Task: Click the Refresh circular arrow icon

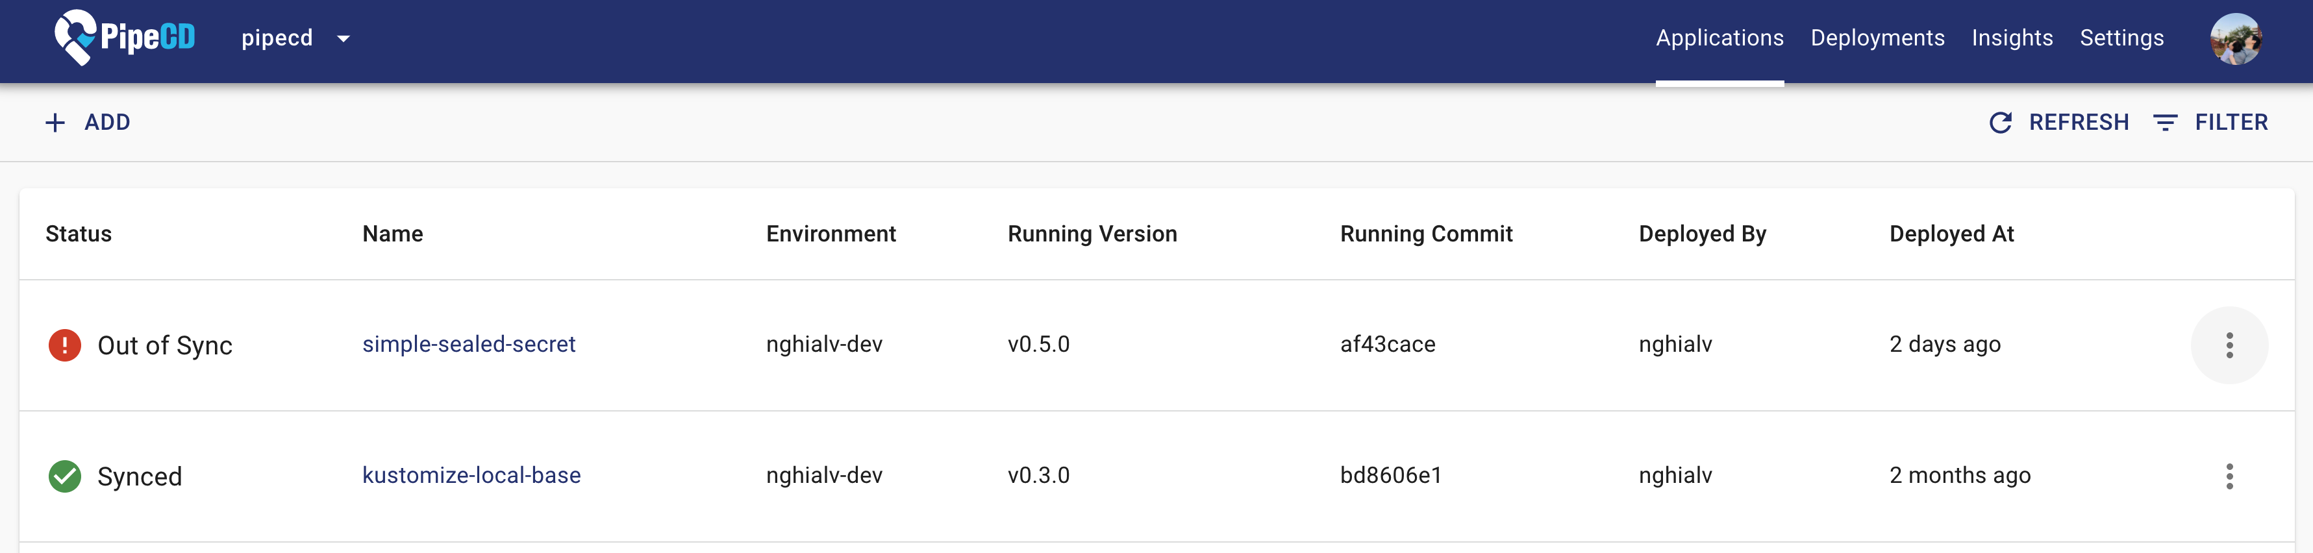Action: [1999, 123]
